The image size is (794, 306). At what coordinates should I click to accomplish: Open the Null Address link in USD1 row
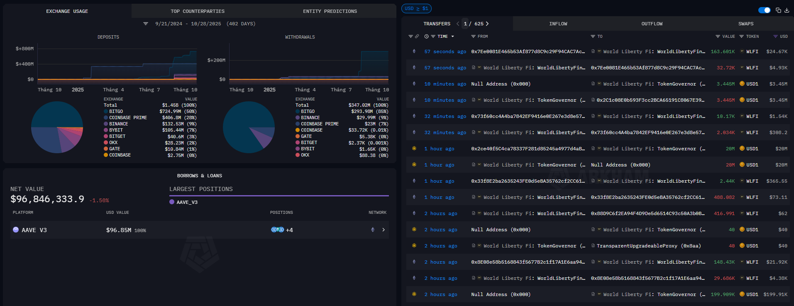[501, 84]
